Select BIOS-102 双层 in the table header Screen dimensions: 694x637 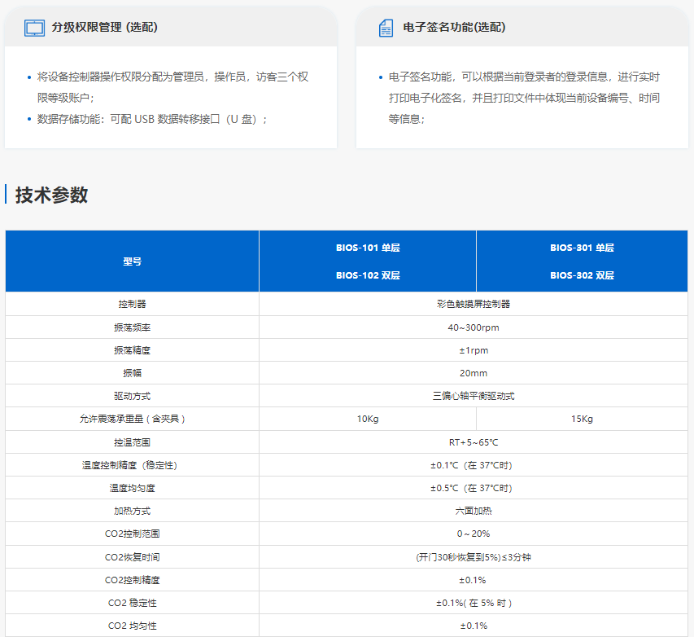[368, 275]
